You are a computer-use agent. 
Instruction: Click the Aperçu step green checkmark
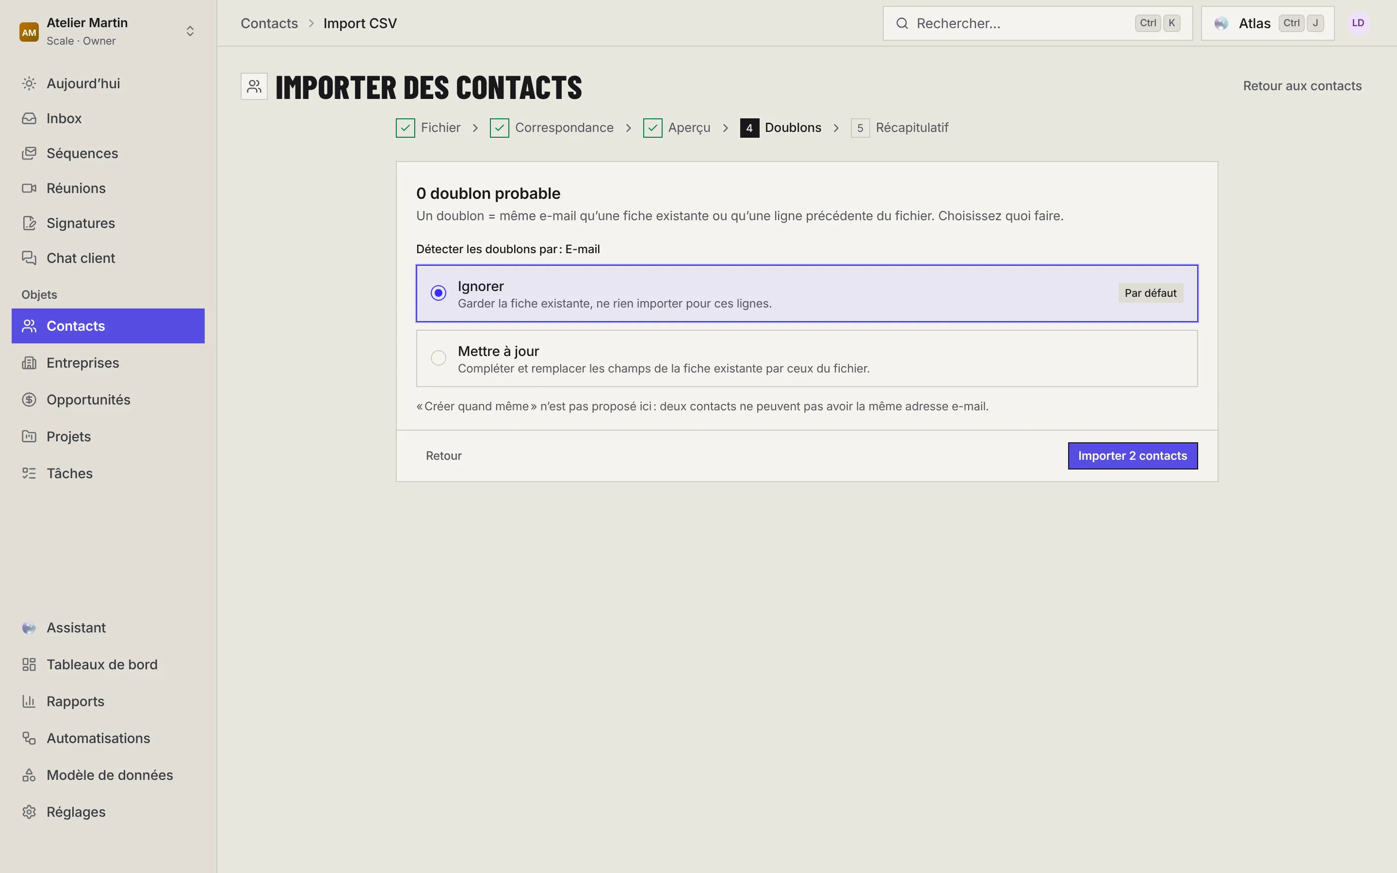pyautogui.click(x=652, y=128)
